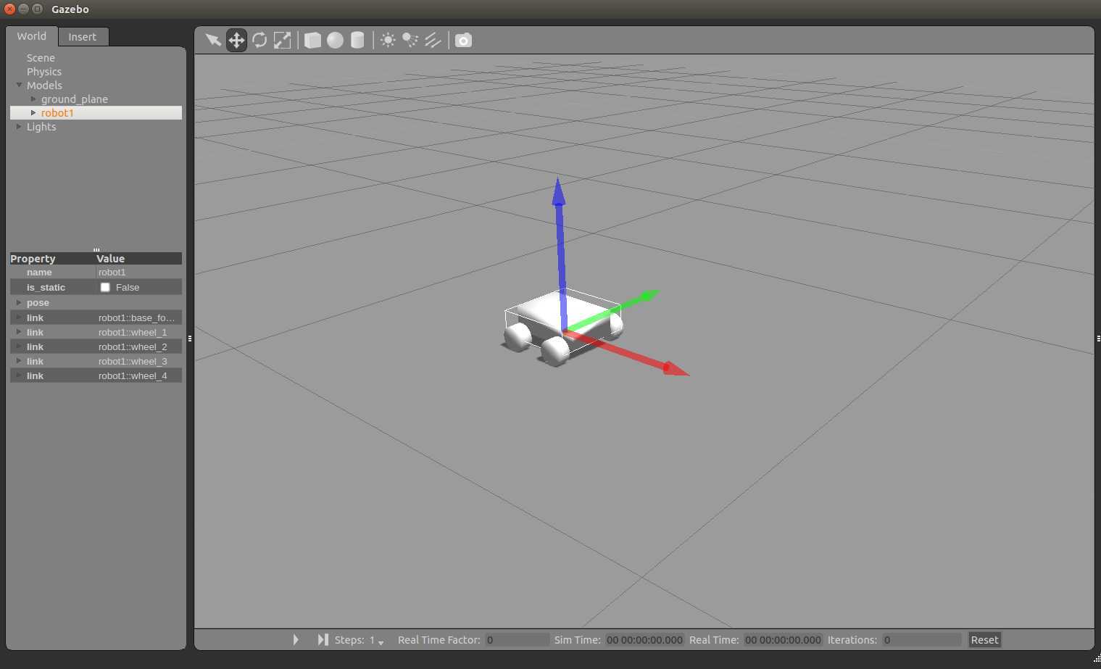Reset the simulation
The width and height of the screenshot is (1101, 669).
(x=984, y=640)
